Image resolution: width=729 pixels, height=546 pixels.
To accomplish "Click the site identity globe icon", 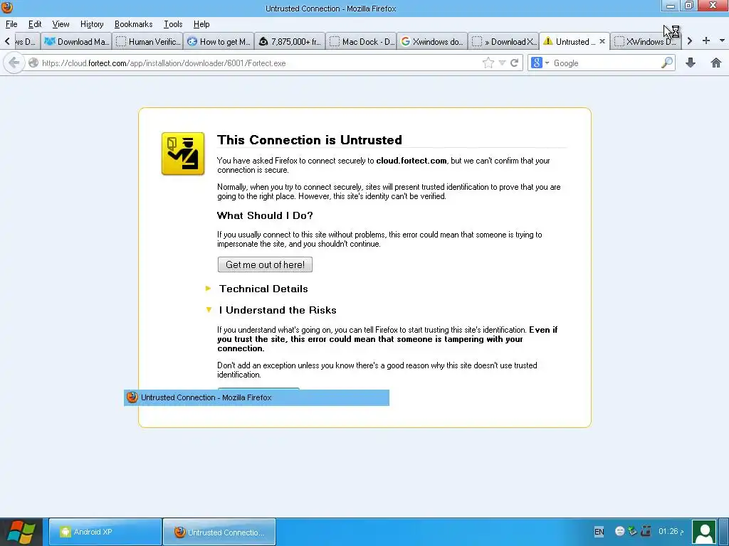I will point(33,63).
